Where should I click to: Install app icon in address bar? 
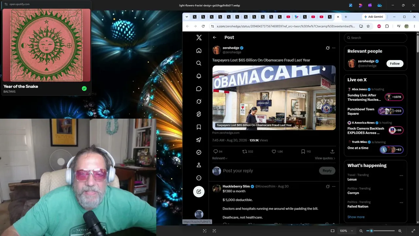[x=361, y=26]
